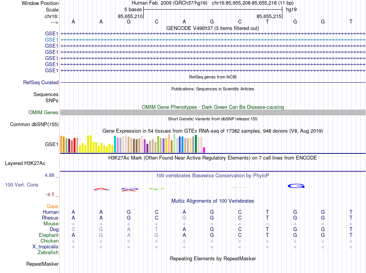The image size is (366, 273).
Task: Click the RefSeq Curated gene line
Action: coord(213,82)
